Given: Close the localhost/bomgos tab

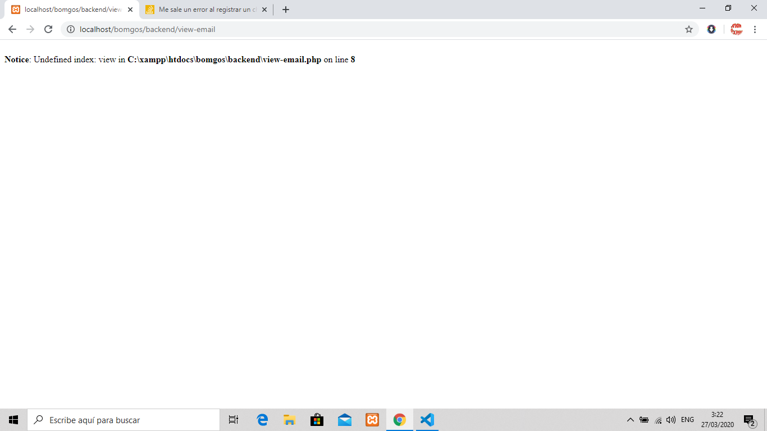Looking at the screenshot, I should pos(130,10).
